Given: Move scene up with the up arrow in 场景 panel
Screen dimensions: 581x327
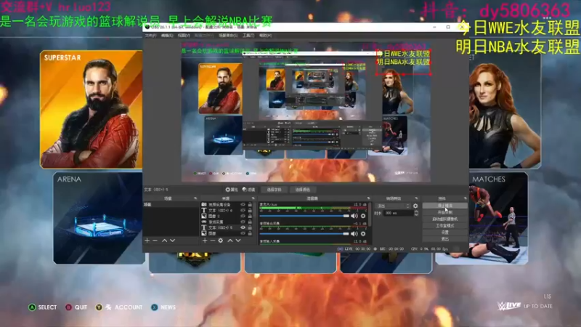Looking at the screenshot, I should coord(164,241).
